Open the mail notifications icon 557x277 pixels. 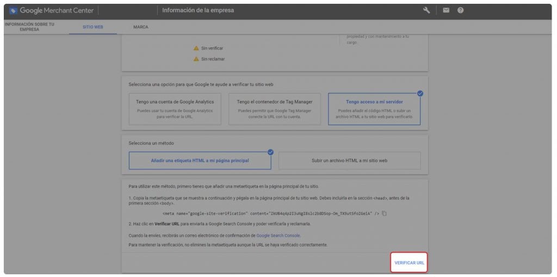pyautogui.click(x=446, y=10)
